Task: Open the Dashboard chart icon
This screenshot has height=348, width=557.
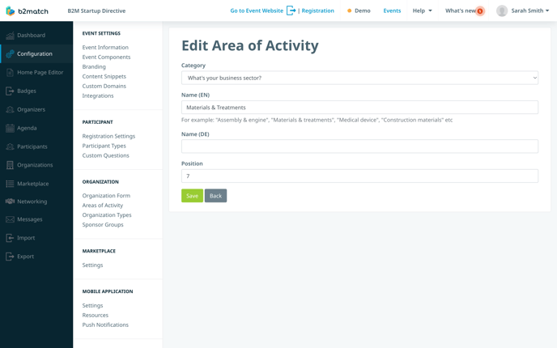Action: pos(10,35)
